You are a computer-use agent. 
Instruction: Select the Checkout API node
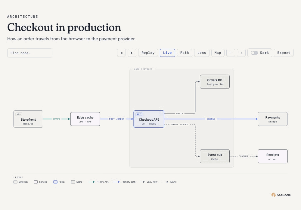coord(149,119)
